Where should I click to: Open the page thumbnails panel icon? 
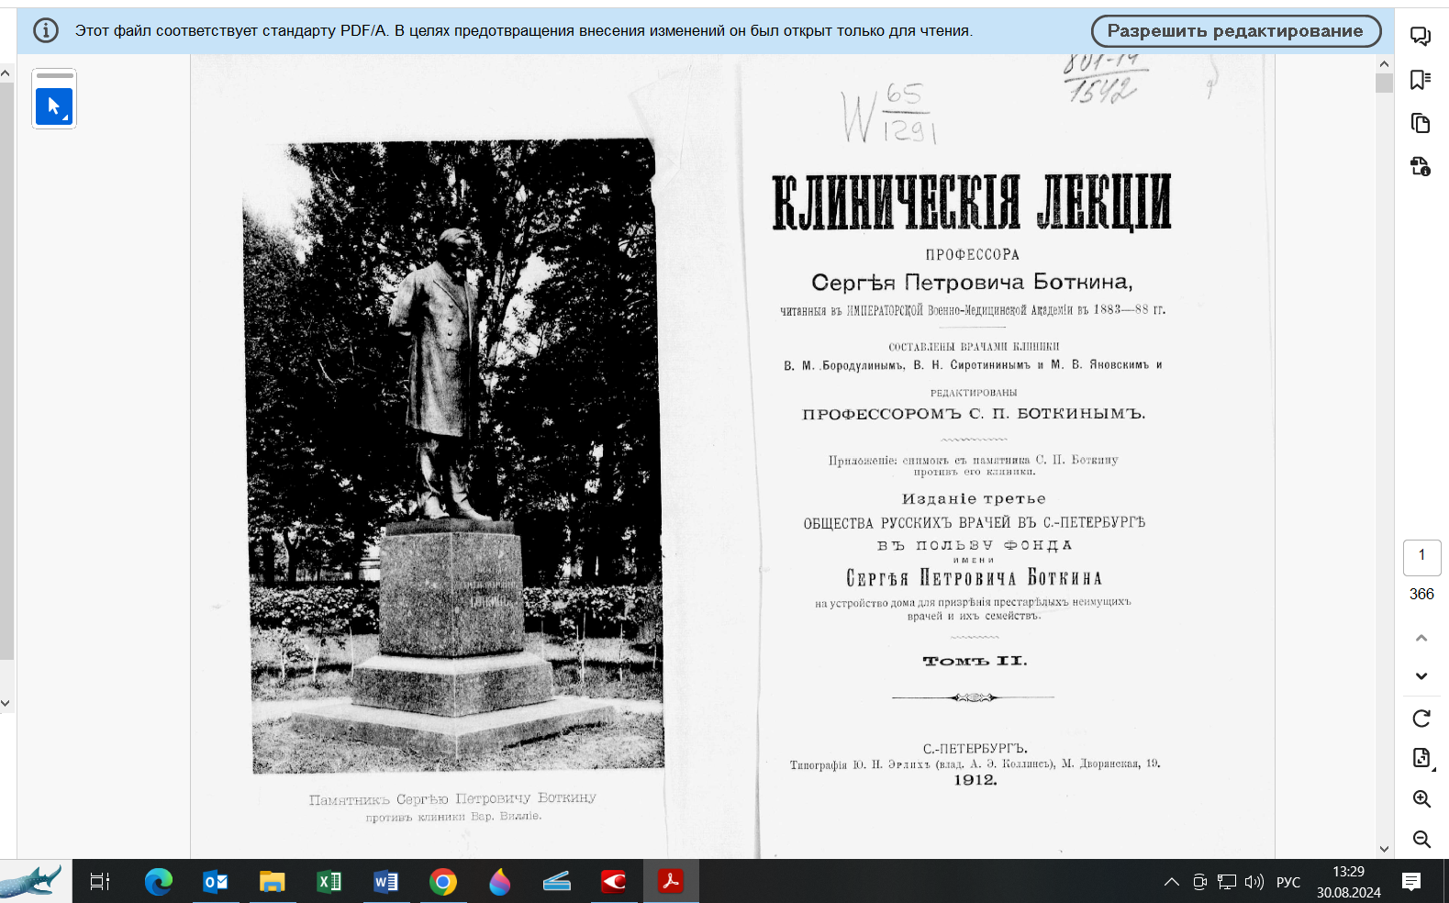tap(1421, 123)
